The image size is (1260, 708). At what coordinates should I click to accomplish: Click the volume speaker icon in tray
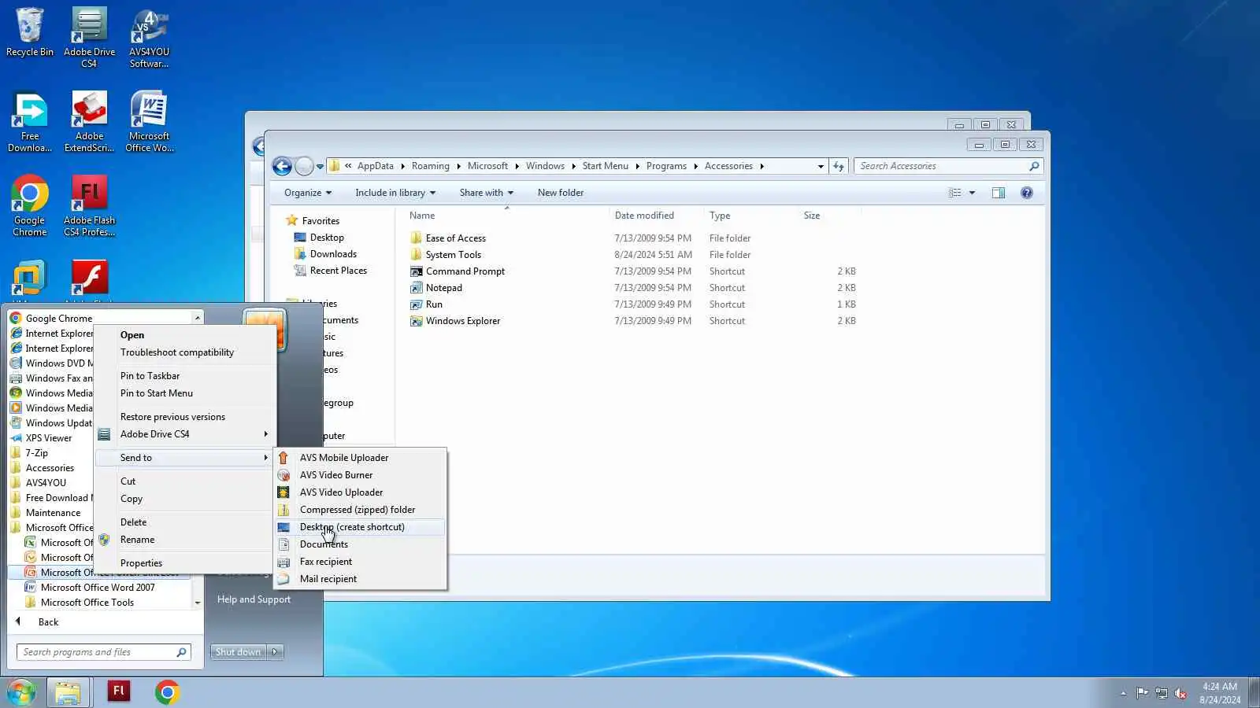point(1180,693)
